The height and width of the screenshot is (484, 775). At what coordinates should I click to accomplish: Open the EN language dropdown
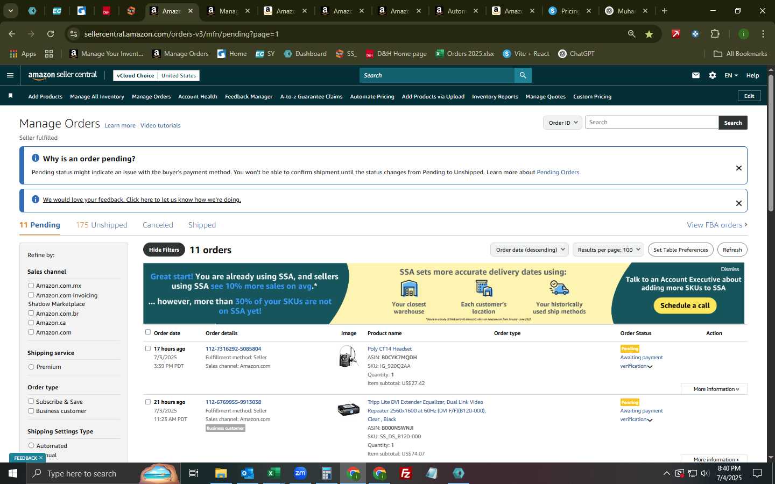[731, 75]
